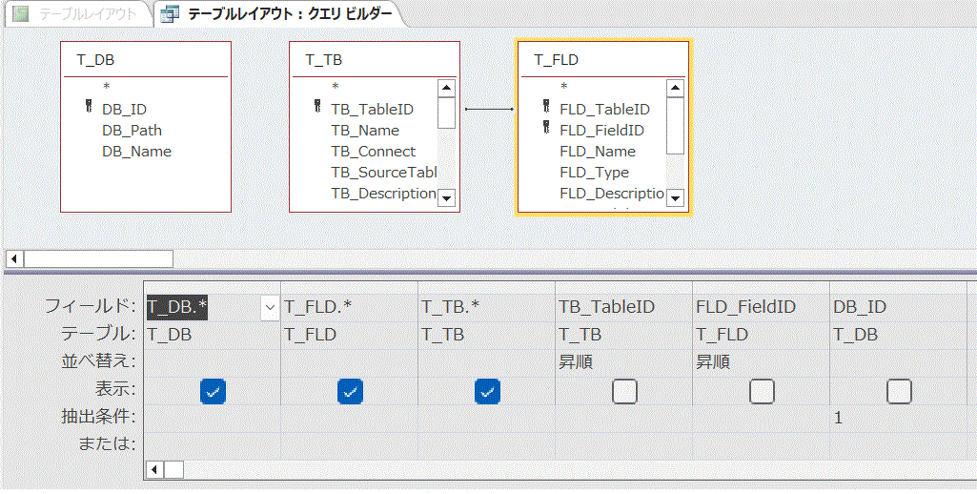Click the key icon next to FLD_FieldID
This screenshot has width=977, height=494.
click(546, 130)
